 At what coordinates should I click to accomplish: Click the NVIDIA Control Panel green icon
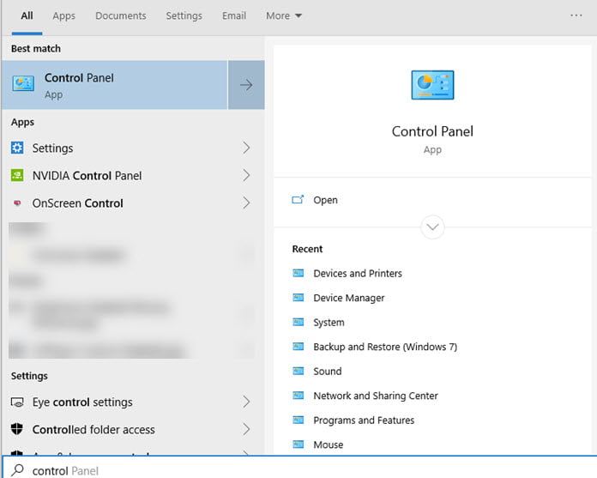point(17,175)
